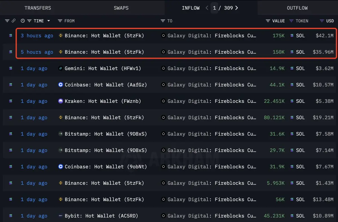Viewport: 338px width, 222px height.
Task: Open Galaxy Digital recipient on $35.96M row
Action: pyautogui.click(x=212, y=52)
